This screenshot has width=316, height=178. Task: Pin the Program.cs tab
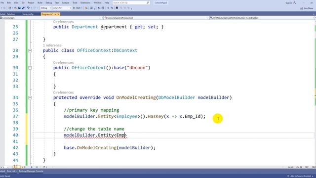pyautogui.click(x=55, y=14)
